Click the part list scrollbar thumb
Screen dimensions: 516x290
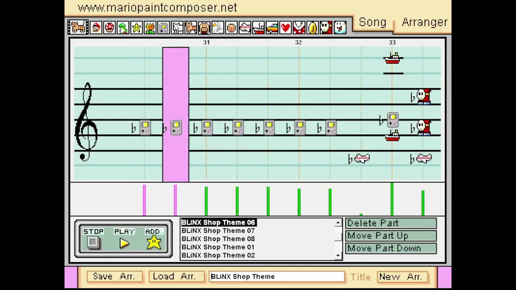338,236
